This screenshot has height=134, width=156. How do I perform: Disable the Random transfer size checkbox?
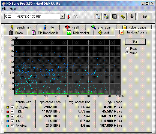point(12,126)
